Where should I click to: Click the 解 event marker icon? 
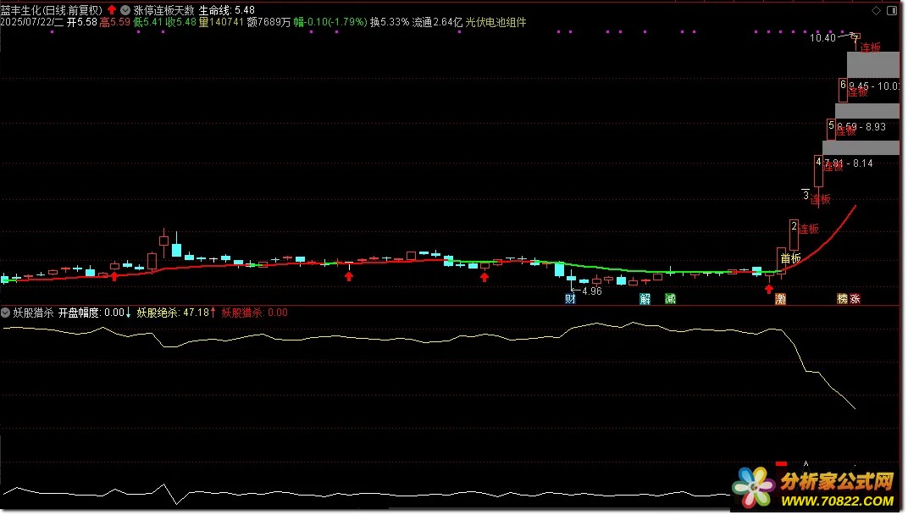(x=645, y=298)
